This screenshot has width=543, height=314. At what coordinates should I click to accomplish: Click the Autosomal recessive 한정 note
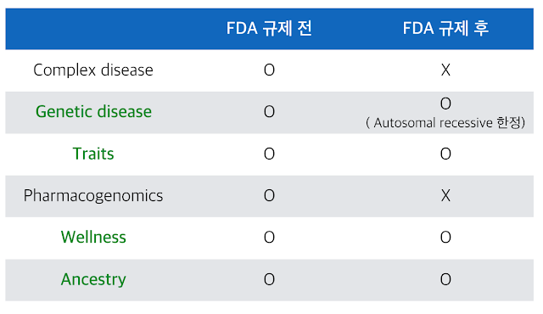tap(445, 122)
